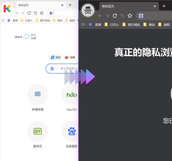This screenshot has height=161, width=172.
Task: Click forward arrow in incognito window
Action: point(107,16)
